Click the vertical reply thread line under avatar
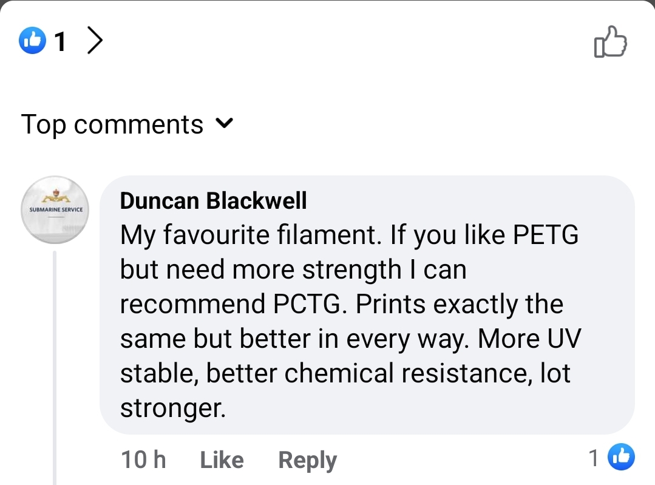 click(x=54, y=368)
